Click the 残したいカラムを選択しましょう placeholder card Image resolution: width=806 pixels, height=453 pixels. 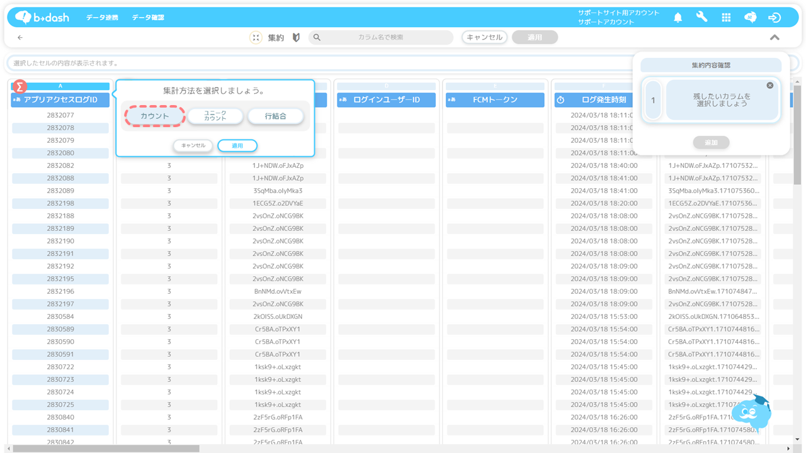[722, 101]
